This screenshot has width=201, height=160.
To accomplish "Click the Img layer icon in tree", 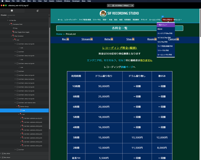I will pos(13,28).
